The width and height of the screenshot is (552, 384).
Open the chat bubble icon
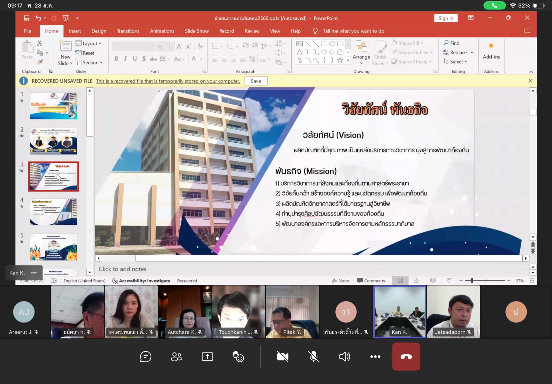[x=146, y=357]
